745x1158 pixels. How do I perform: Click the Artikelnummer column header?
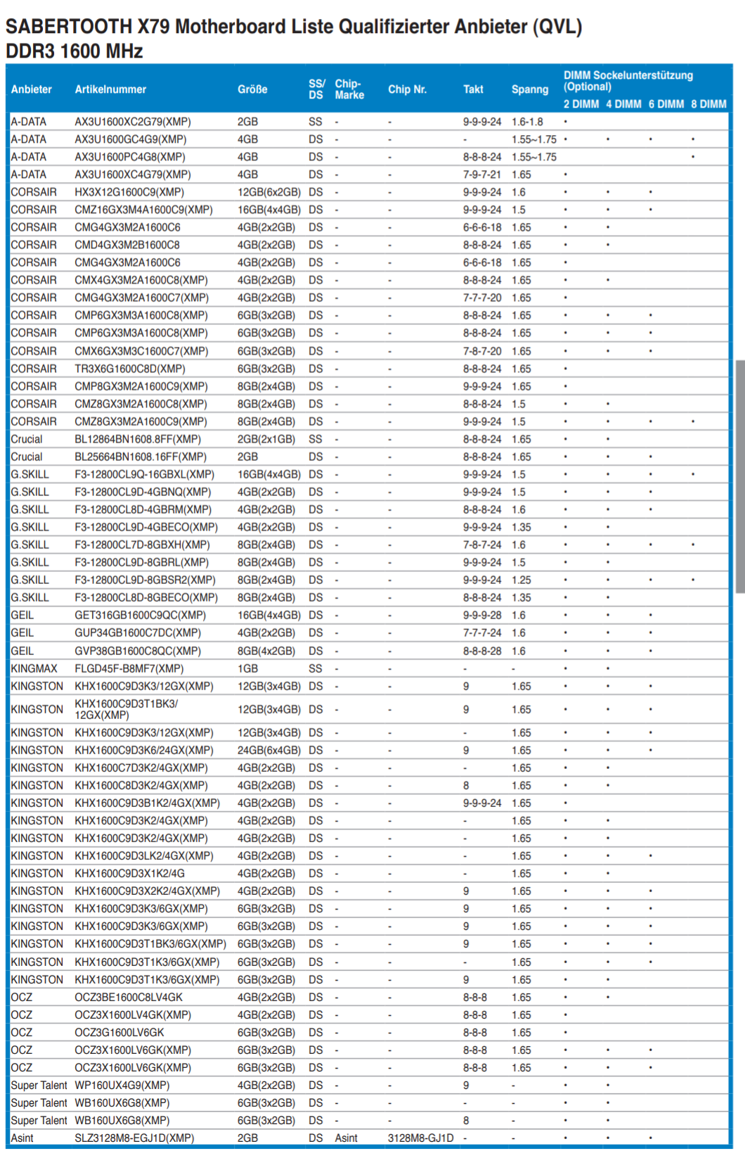tap(110, 89)
